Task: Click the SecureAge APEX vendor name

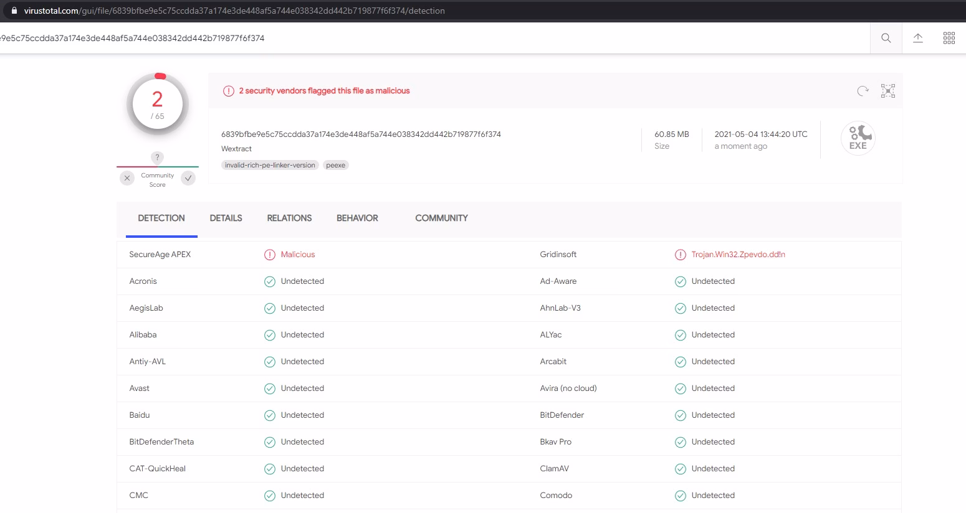Action: tap(160, 255)
